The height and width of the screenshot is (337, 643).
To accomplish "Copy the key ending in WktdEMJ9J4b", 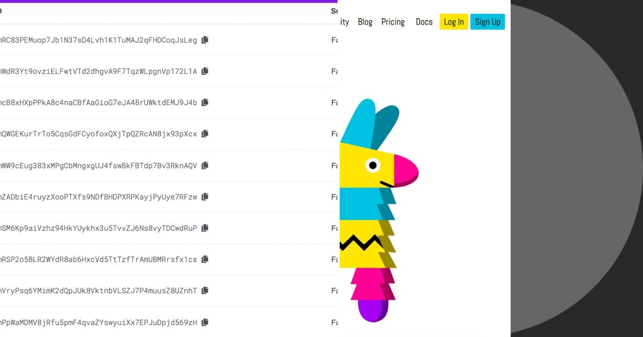I will tap(205, 102).
